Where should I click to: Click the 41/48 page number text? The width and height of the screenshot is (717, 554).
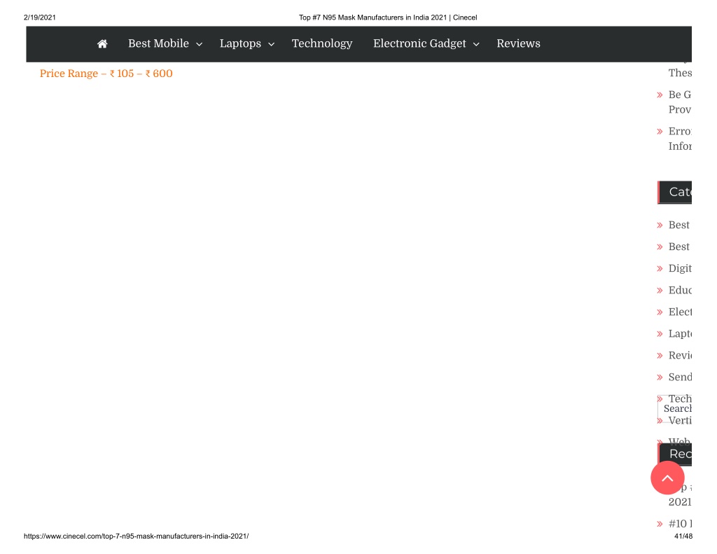point(683,536)
